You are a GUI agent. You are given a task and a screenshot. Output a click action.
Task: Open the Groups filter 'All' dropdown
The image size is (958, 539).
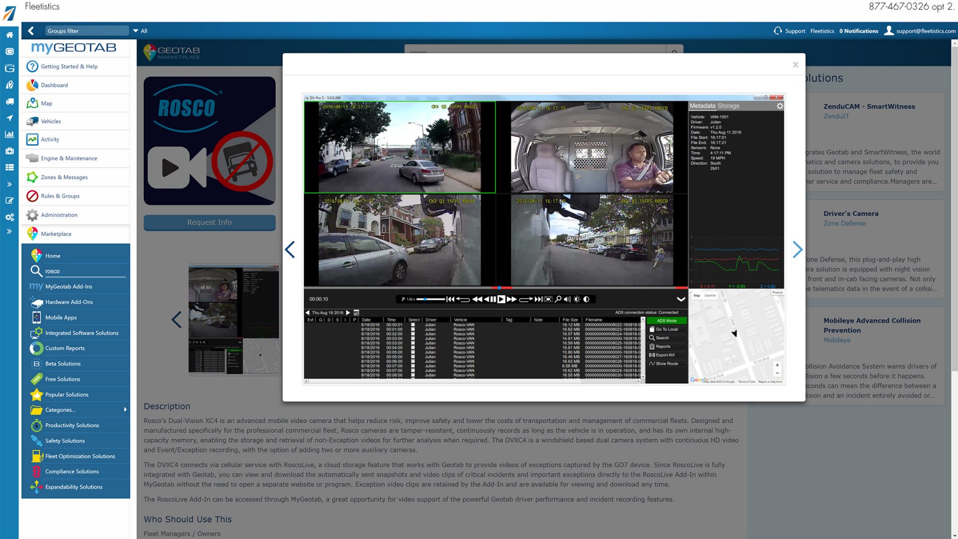(140, 30)
